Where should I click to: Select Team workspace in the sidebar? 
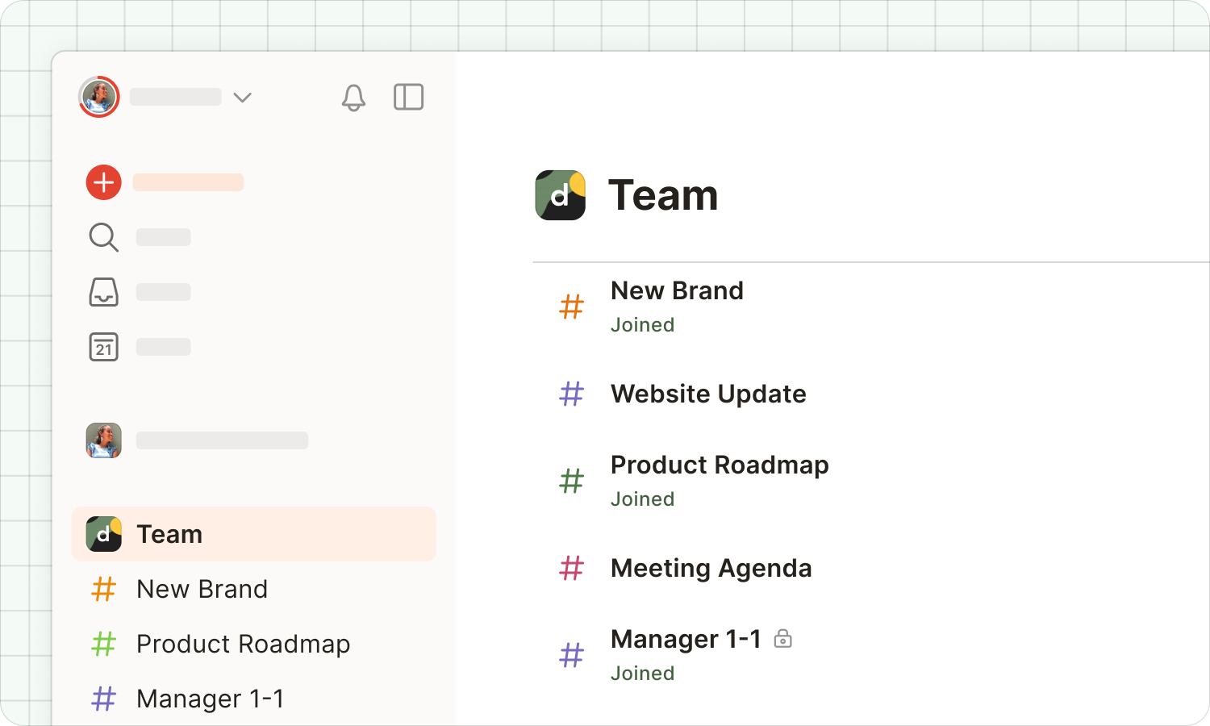click(253, 534)
